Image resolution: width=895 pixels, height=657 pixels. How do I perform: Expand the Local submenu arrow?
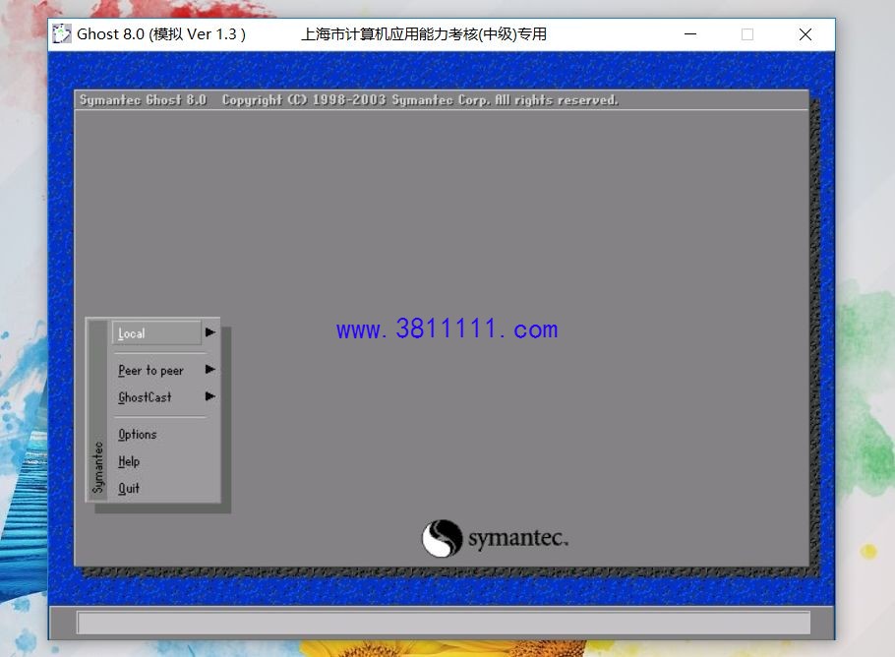pos(210,332)
